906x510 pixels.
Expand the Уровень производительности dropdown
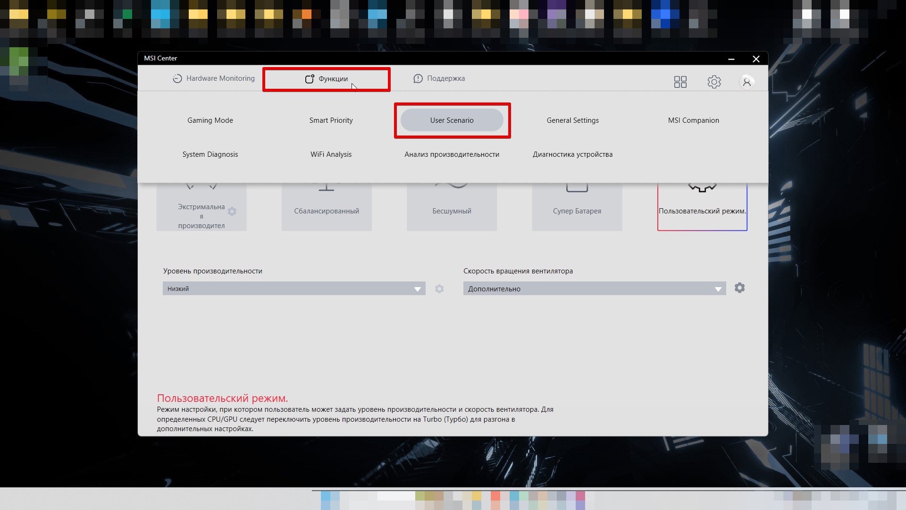[294, 289]
